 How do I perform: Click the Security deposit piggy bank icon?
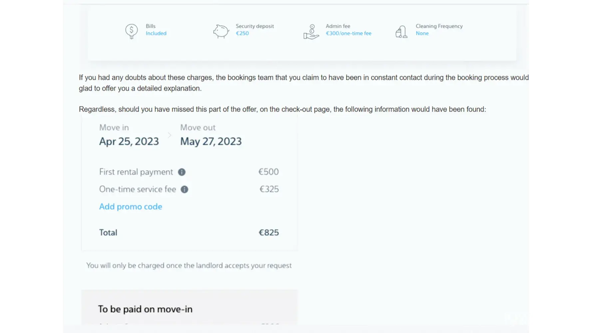tap(221, 31)
